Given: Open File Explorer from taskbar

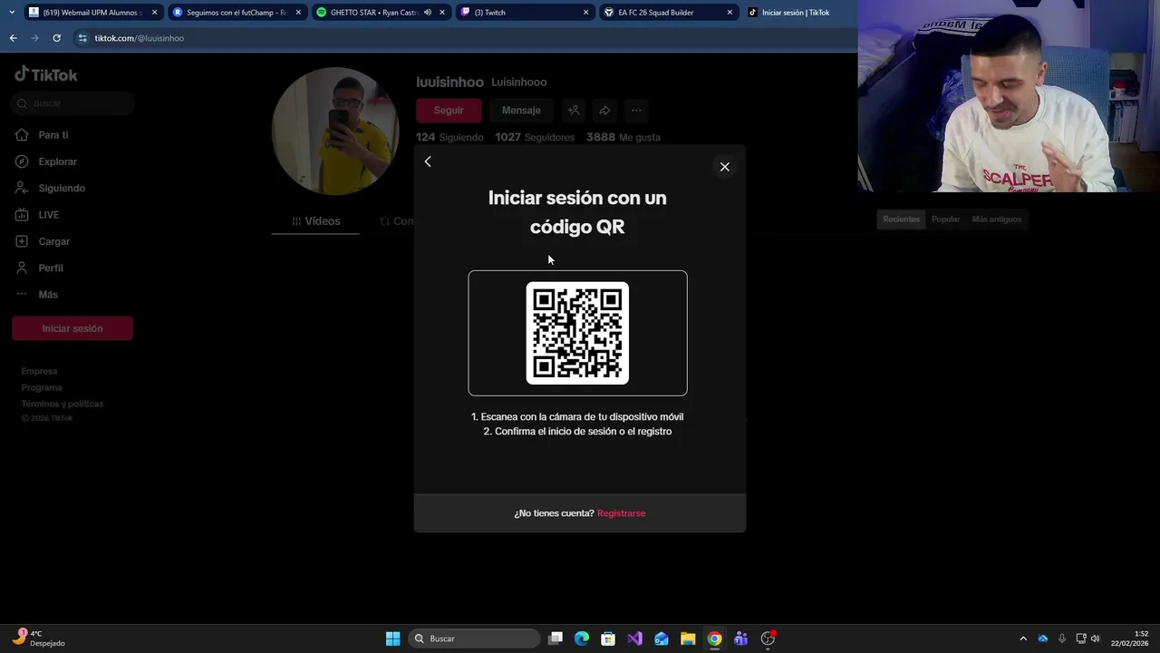Looking at the screenshot, I should pyautogui.click(x=688, y=638).
